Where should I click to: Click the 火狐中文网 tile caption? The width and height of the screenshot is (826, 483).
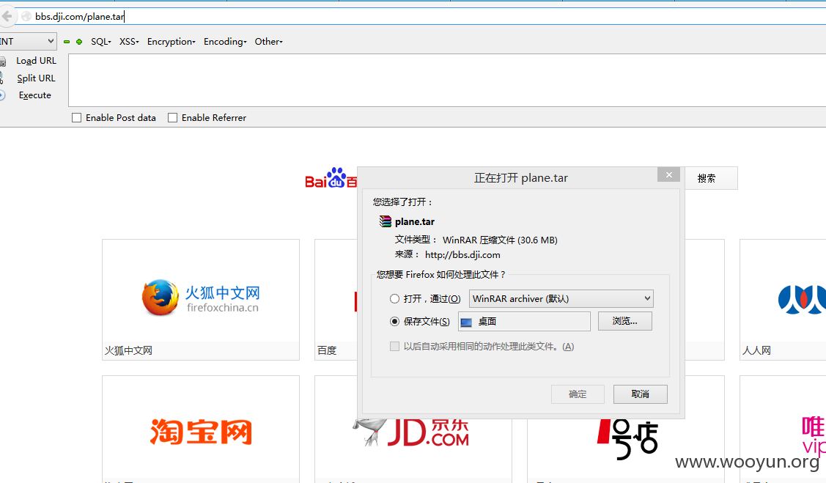tap(128, 351)
